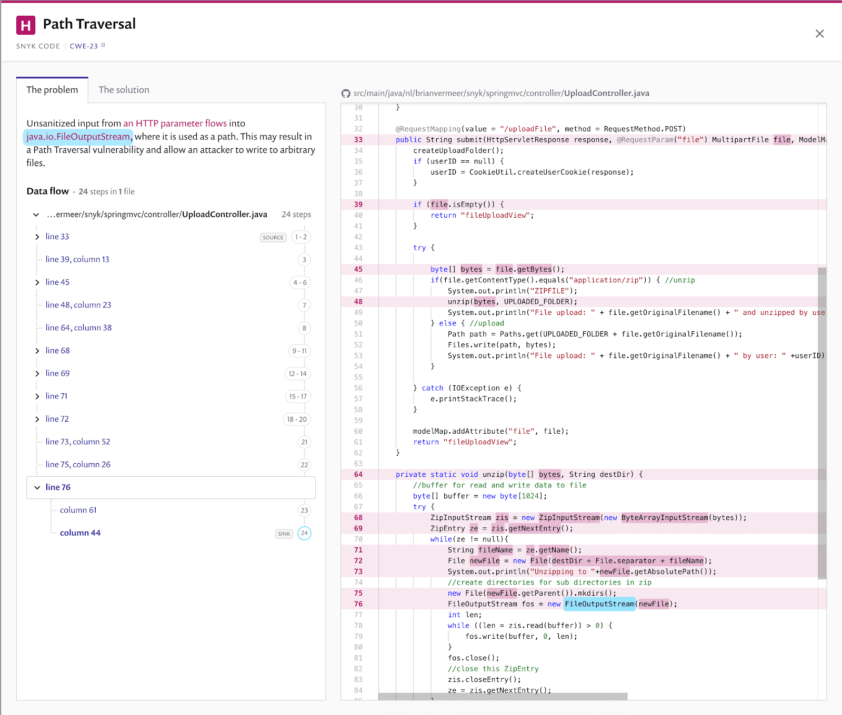Image resolution: width=842 pixels, height=715 pixels.
Task: Expand the line 72 data flow step
Action: [37, 419]
